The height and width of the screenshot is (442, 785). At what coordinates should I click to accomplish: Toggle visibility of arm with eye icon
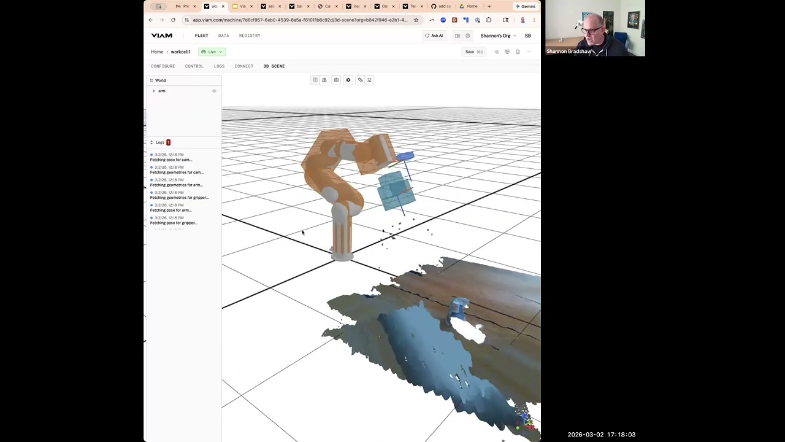point(214,91)
